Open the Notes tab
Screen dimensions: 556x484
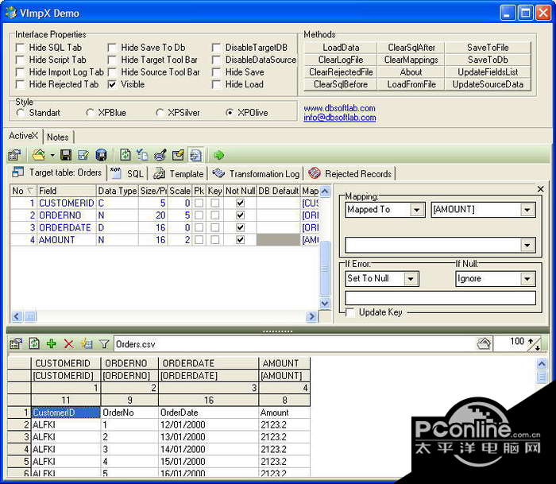(x=58, y=137)
